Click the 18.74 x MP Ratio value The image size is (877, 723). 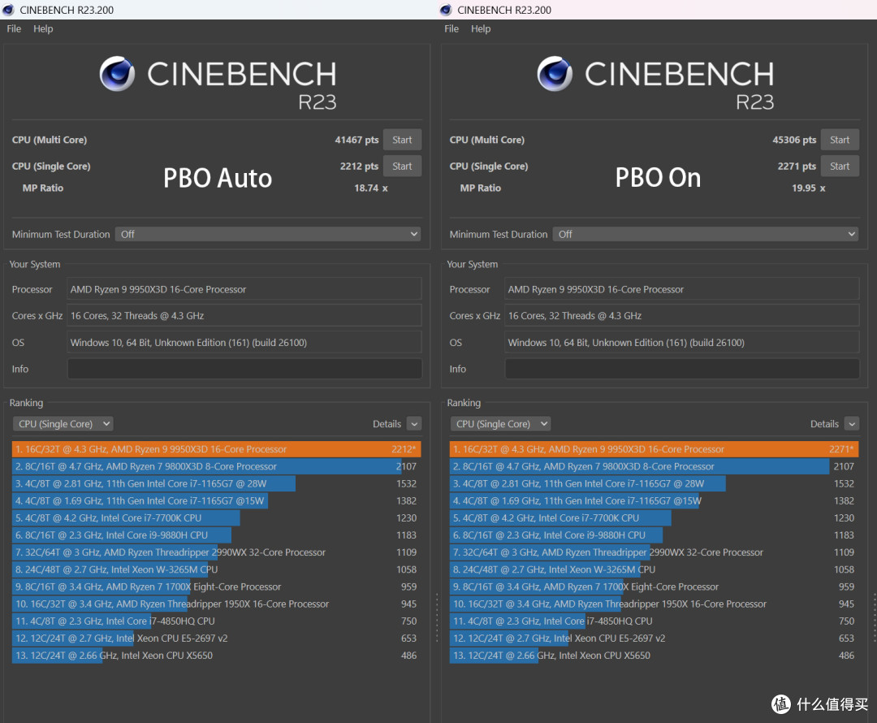[371, 188]
